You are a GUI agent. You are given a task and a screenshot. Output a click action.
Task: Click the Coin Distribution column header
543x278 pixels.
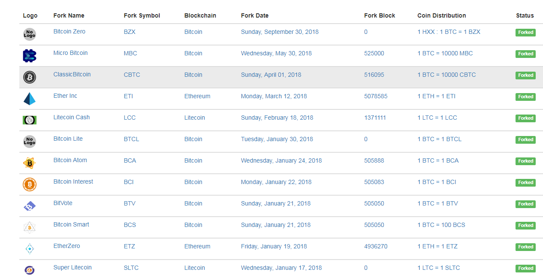click(441, 15)
